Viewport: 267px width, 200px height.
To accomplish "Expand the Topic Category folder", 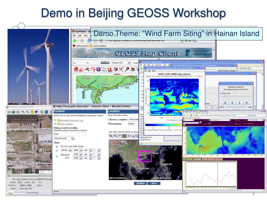I will (55, 124).
